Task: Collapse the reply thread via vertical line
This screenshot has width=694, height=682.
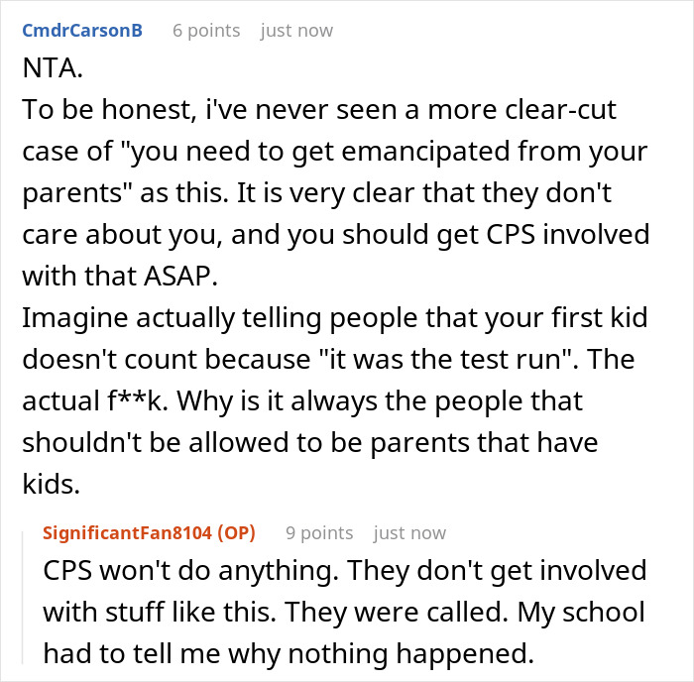Action: point(23,598)
